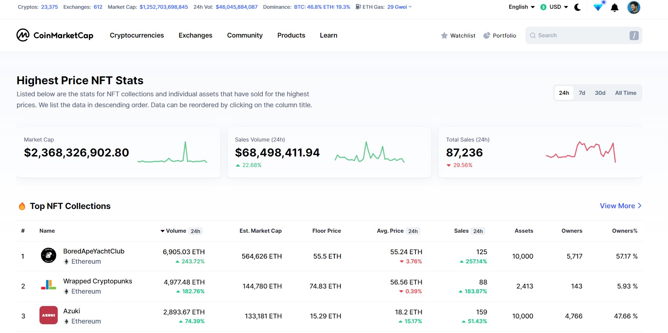Click the View More link
Screen dimensions: 668x333
[620, 206]
